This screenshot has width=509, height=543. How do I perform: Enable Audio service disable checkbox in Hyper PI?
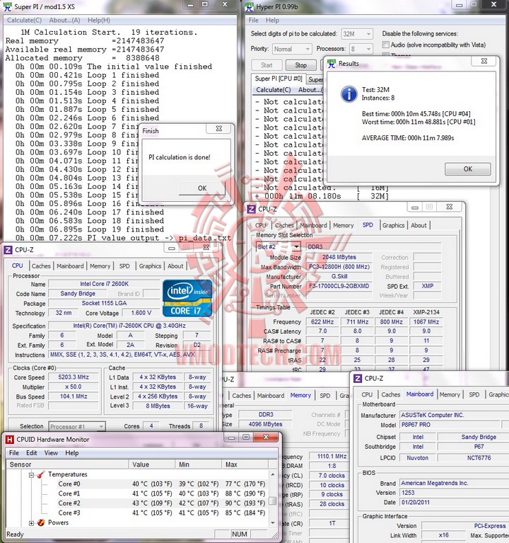(x=385, y=45)
